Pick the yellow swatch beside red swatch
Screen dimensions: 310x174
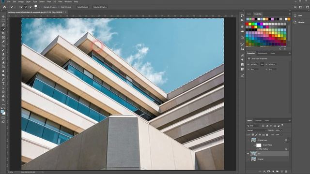250,24
